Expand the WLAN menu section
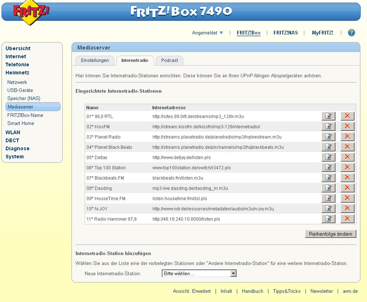Viewport: 367px width, 302px height. pyautogui.click(x=13, y=132)
